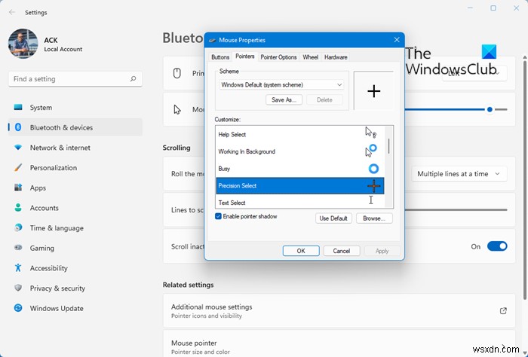
Task: Open the Scheme dropdown
Action: click(x=281, y=84)
